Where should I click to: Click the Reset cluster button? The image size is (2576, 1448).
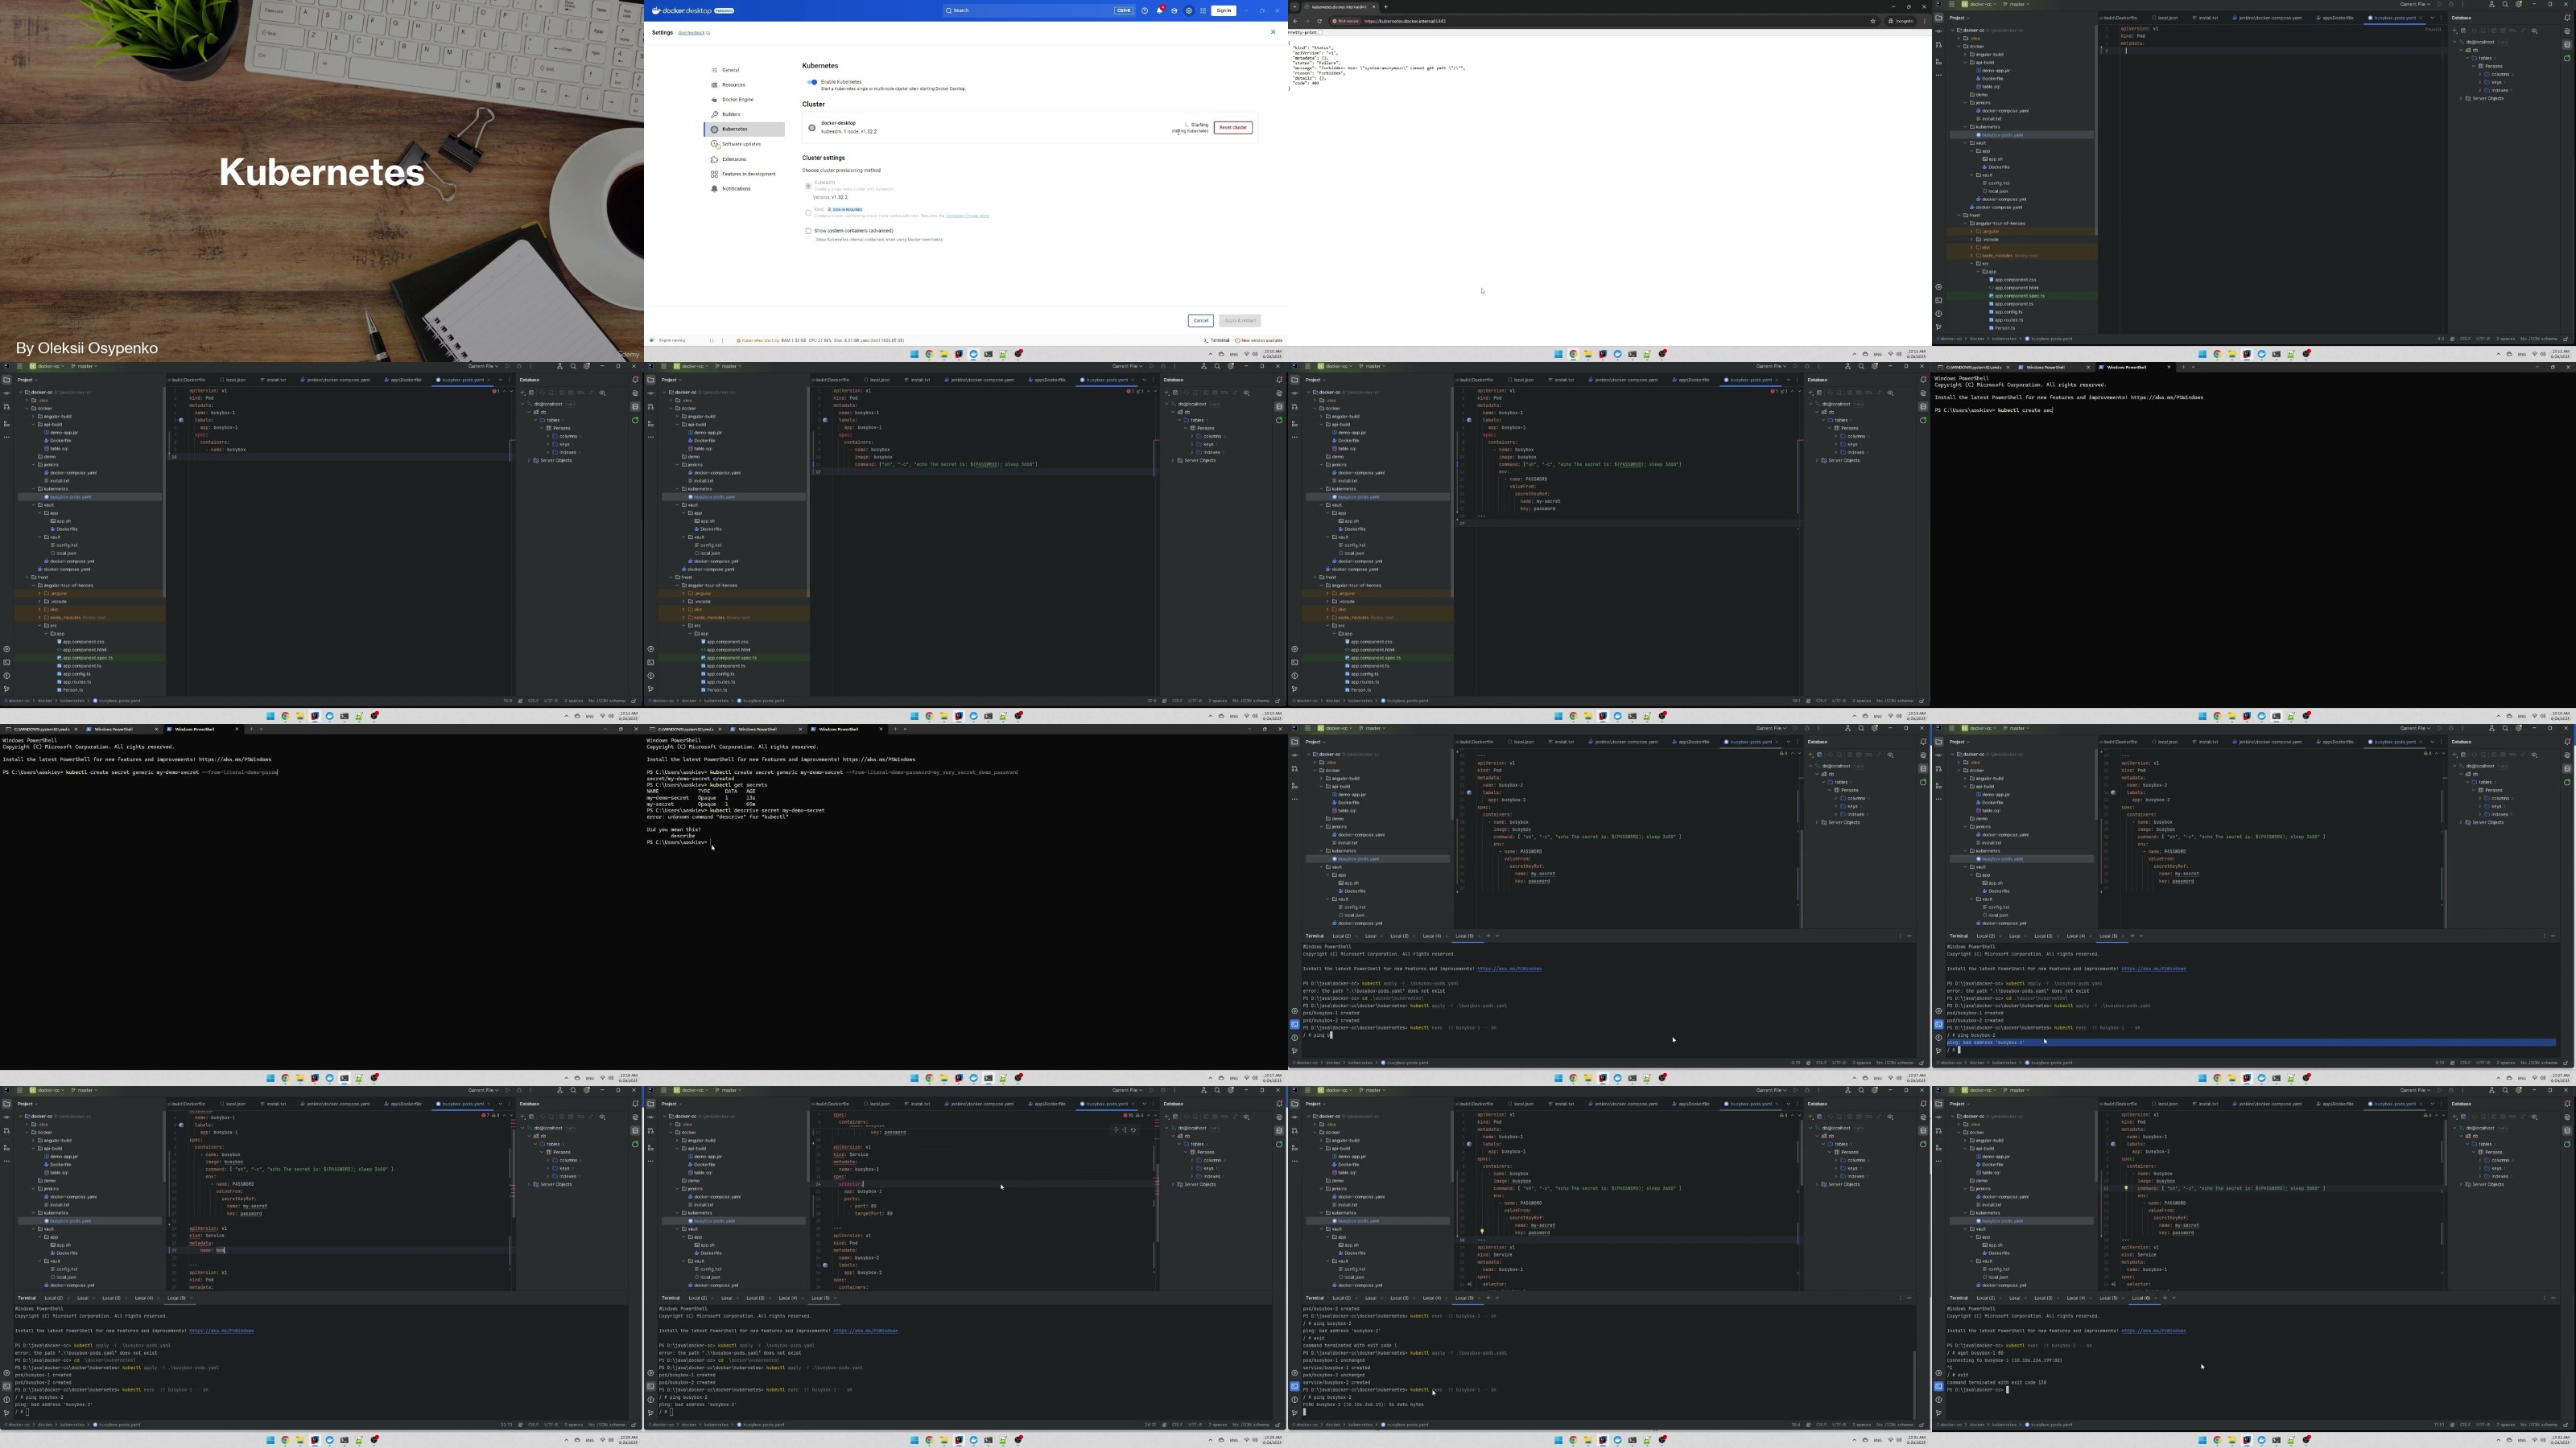pyautogui.click(x=1233, y=128)
